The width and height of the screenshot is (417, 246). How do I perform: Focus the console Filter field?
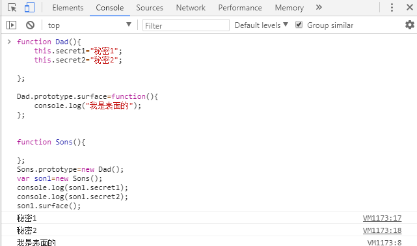[x=186, y=25]
